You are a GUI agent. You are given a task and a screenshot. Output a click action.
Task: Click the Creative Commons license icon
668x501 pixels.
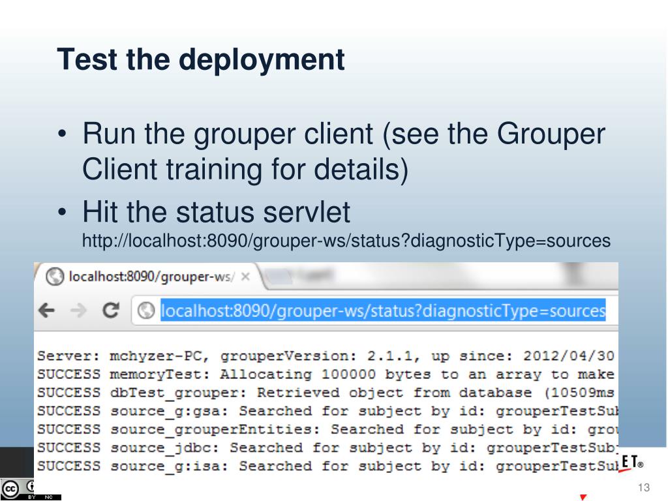10,489
